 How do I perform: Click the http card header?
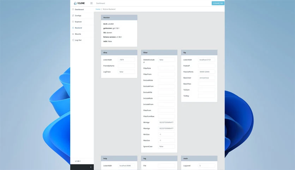pos(119,158)
